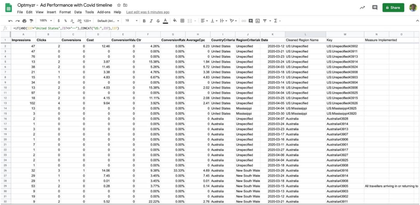Open the text wrapping dropdown

[223, 21]
